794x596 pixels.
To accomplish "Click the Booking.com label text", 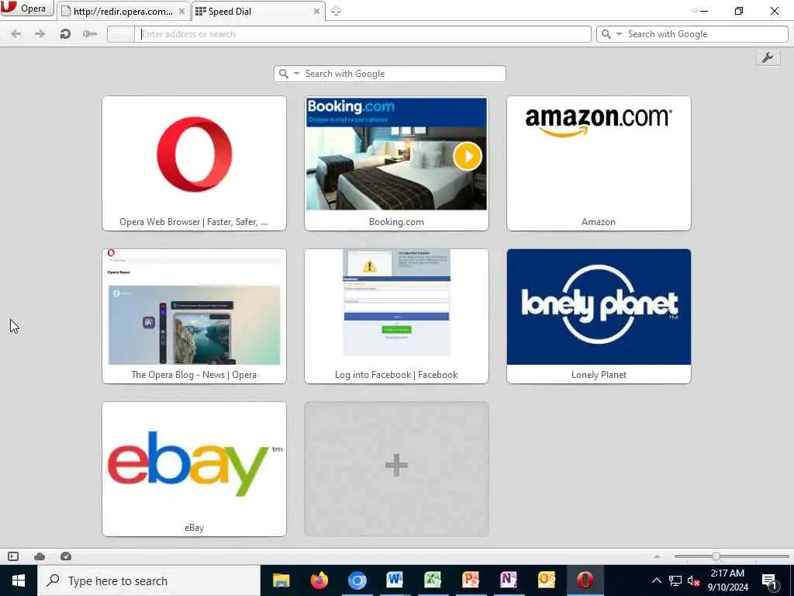I will (x=396, y=222).
